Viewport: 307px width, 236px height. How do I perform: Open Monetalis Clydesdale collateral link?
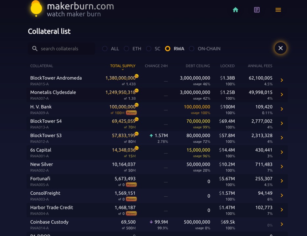tap(53, 92)
